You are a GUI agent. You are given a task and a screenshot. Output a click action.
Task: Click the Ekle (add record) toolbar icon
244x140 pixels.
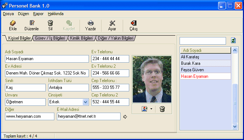click(13, 23)
